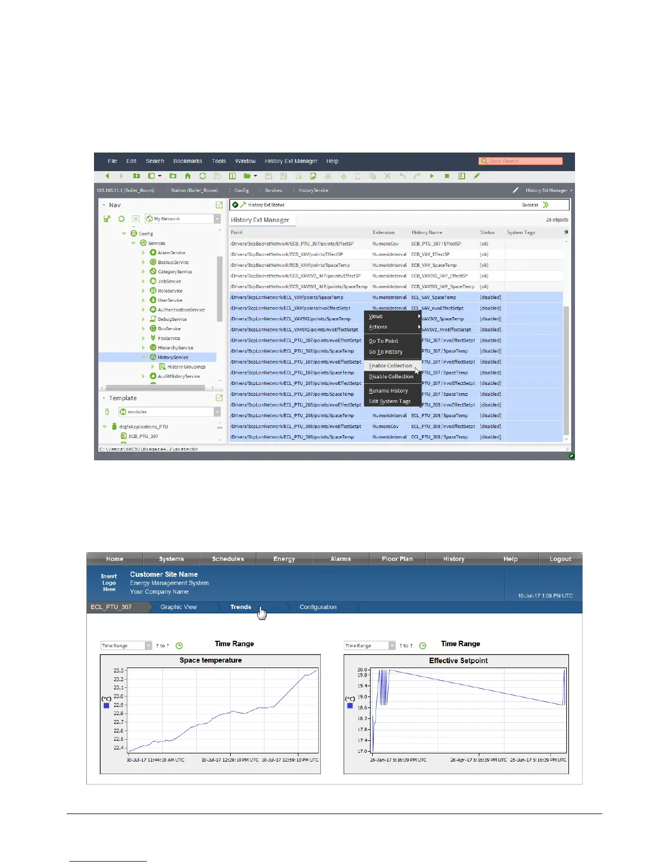Screen dimensions: 669x866
Task: Choose Rename History from context menu
Action: point(392,391)
